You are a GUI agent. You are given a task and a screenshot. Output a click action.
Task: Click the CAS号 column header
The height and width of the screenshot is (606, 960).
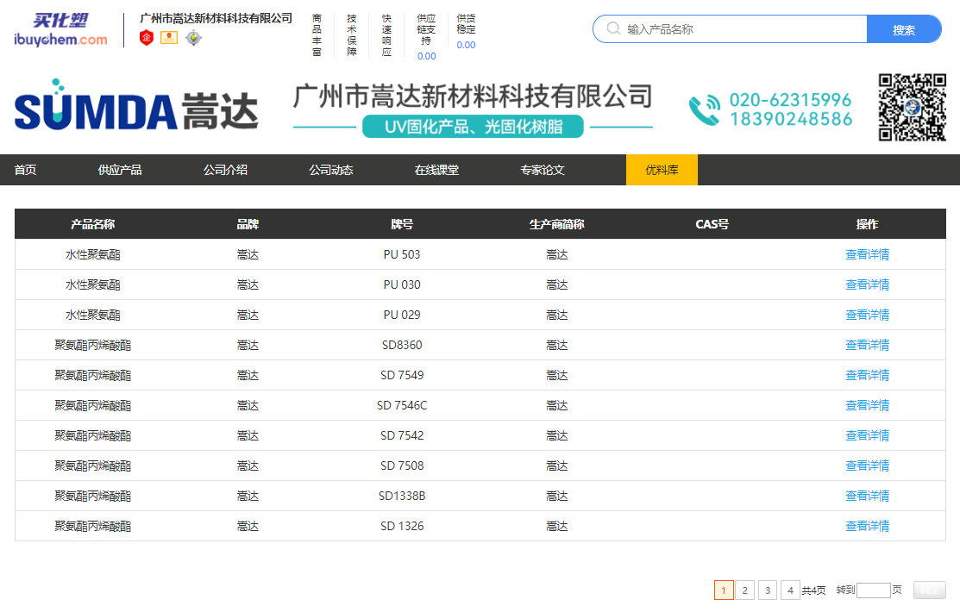point(712,224)
